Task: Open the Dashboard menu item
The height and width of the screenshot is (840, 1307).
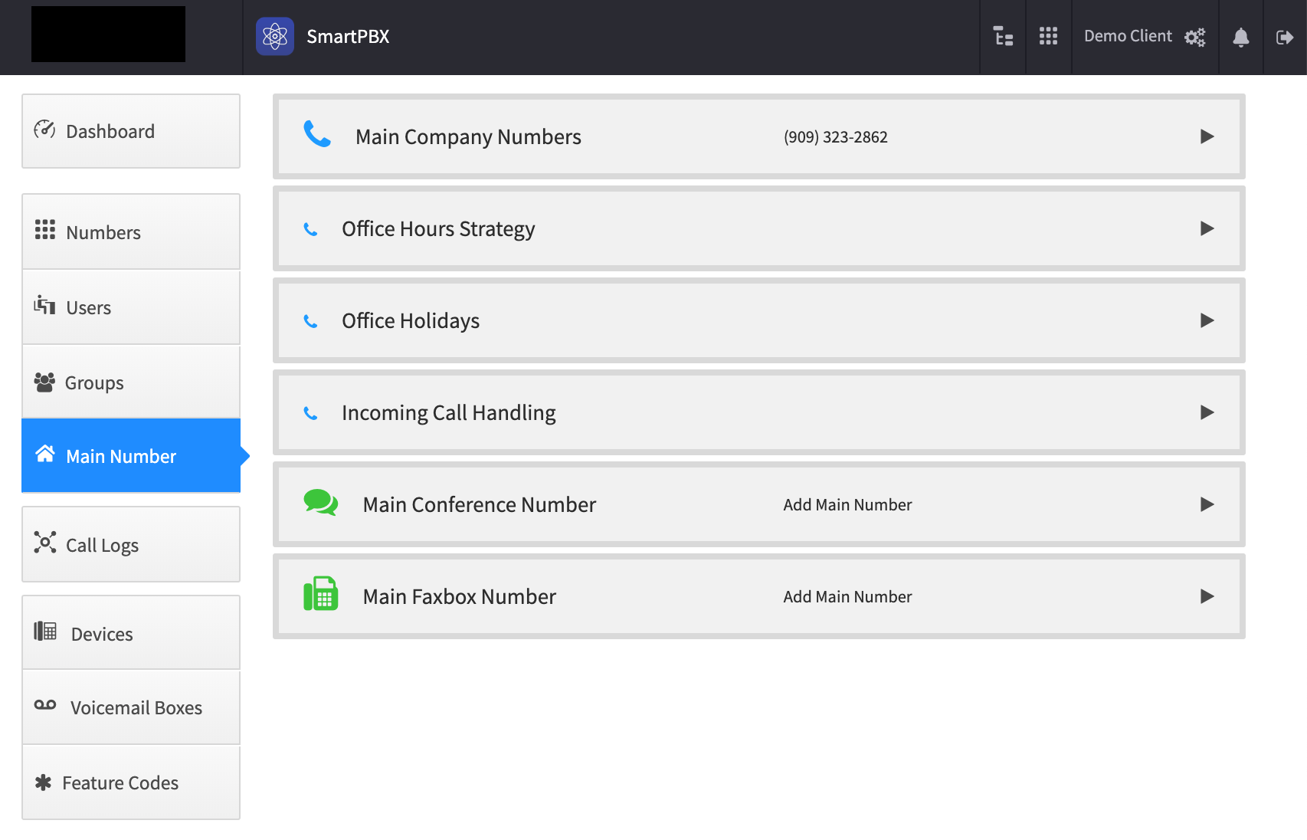Action: pos(131,131)
